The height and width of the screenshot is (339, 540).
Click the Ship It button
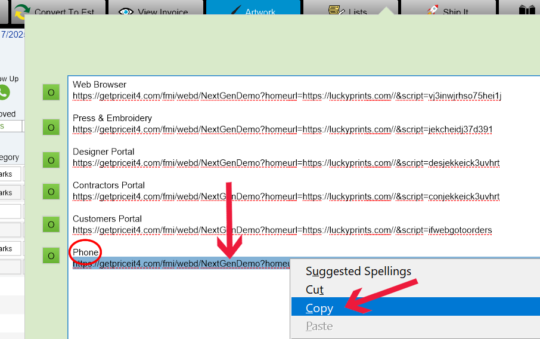click(448, 8)
